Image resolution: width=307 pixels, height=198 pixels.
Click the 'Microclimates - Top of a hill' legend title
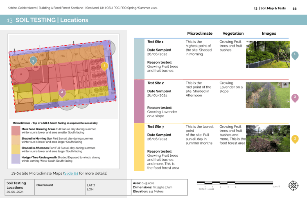point(55,123)
